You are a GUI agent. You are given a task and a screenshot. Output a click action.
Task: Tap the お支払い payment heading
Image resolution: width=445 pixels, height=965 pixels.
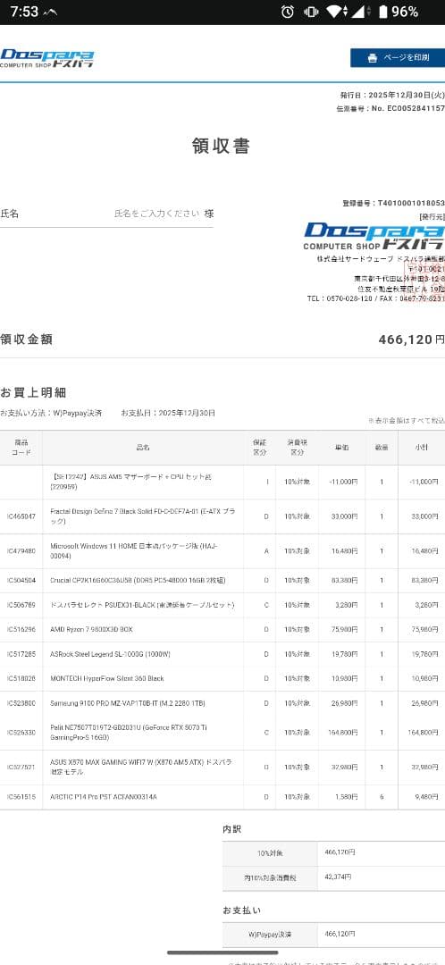(241, 910)
